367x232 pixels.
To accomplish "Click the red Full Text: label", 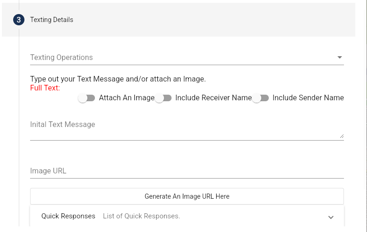I will coord(45,88).
